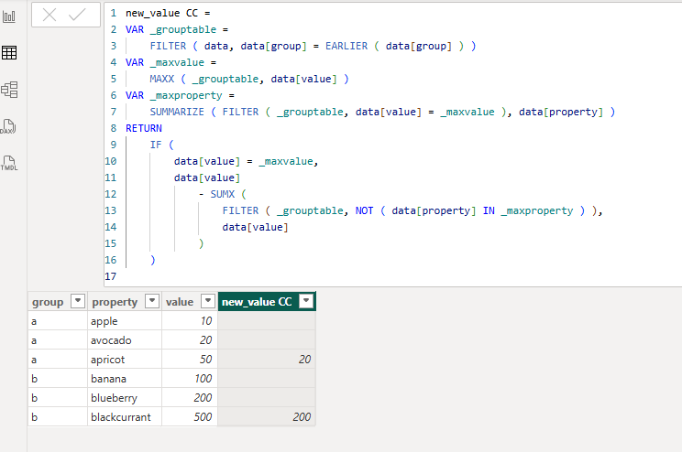Image resolution: width=682 pixels, height=452 pixels.
Task: Click _maxproperty variable name on line 6
Action: click(x=186, y=95)
